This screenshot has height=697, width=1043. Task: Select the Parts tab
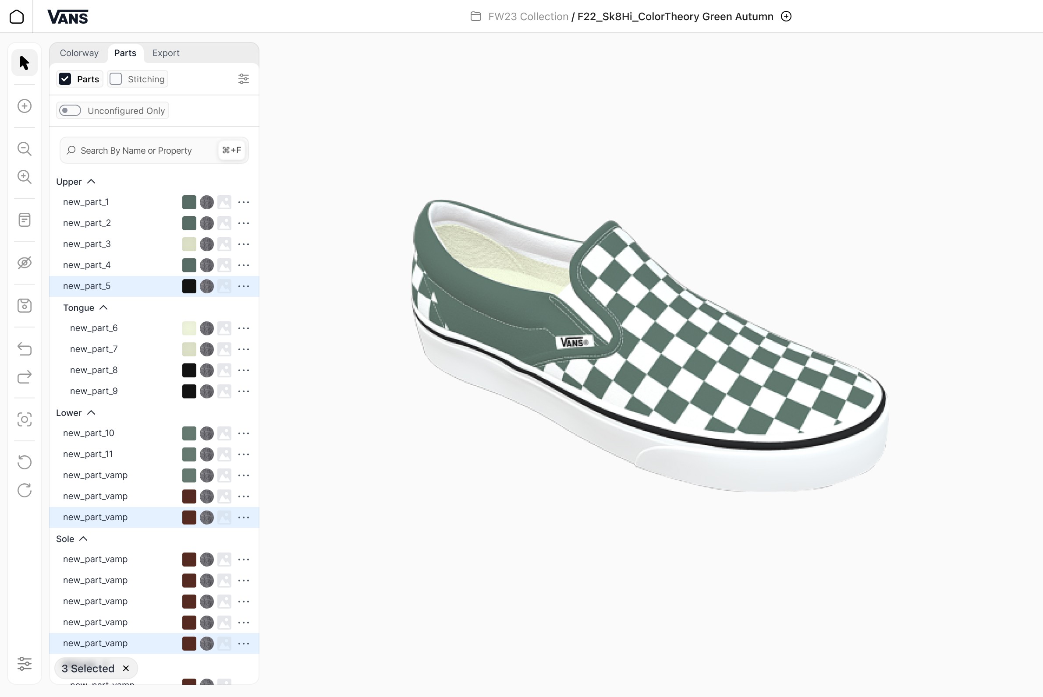pyautogui.click(x=125, y=53)
